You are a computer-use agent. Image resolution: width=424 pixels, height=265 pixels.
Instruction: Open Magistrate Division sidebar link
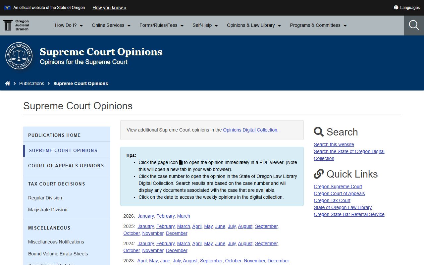click(x=48, y=210)
